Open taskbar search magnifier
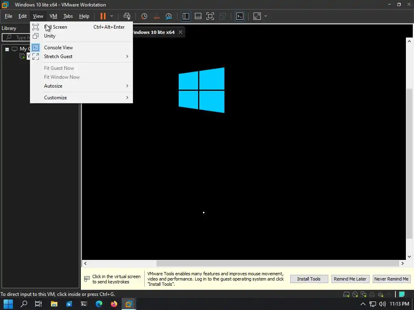This screenshot has width=414, height=310. pyautogui.click(x=24, y=304)
